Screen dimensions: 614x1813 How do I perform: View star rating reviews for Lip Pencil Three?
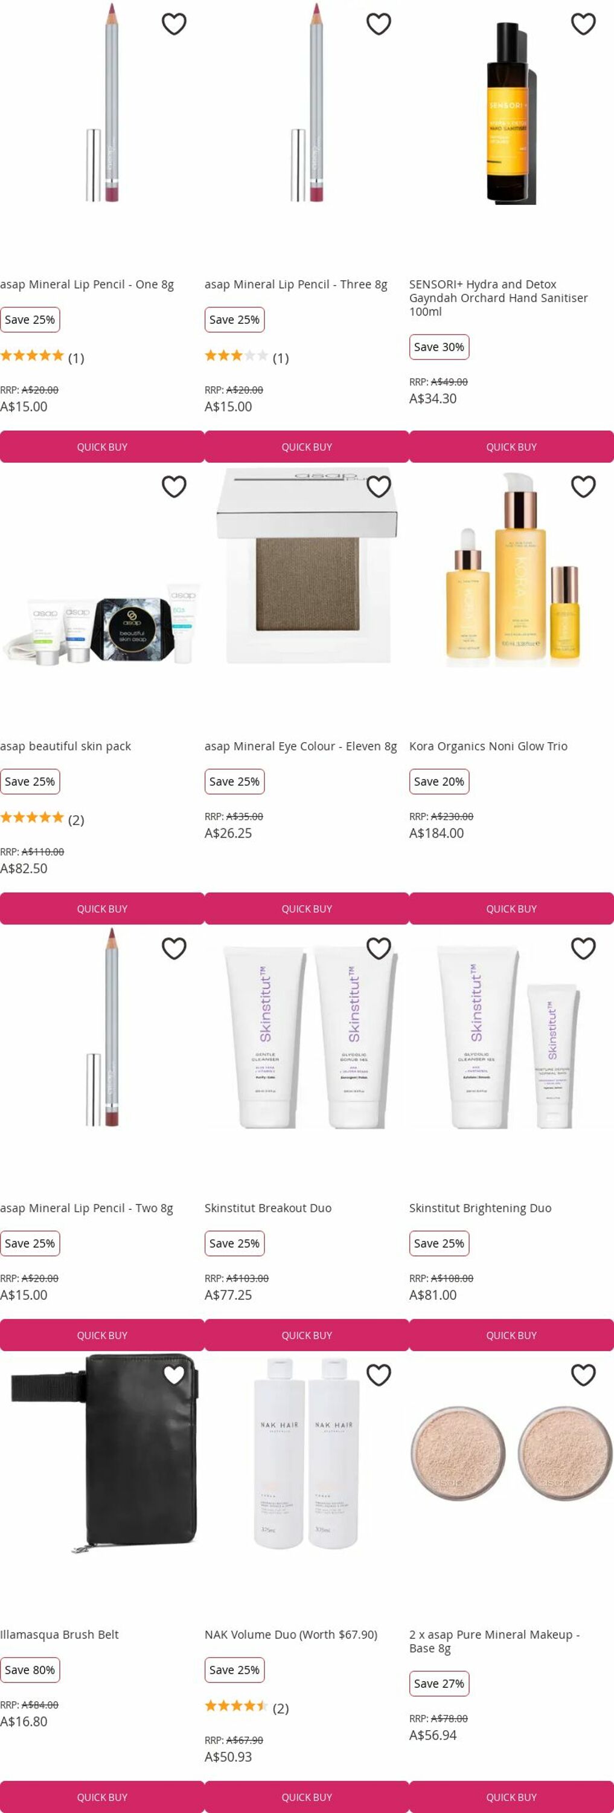tap(247, 357)
